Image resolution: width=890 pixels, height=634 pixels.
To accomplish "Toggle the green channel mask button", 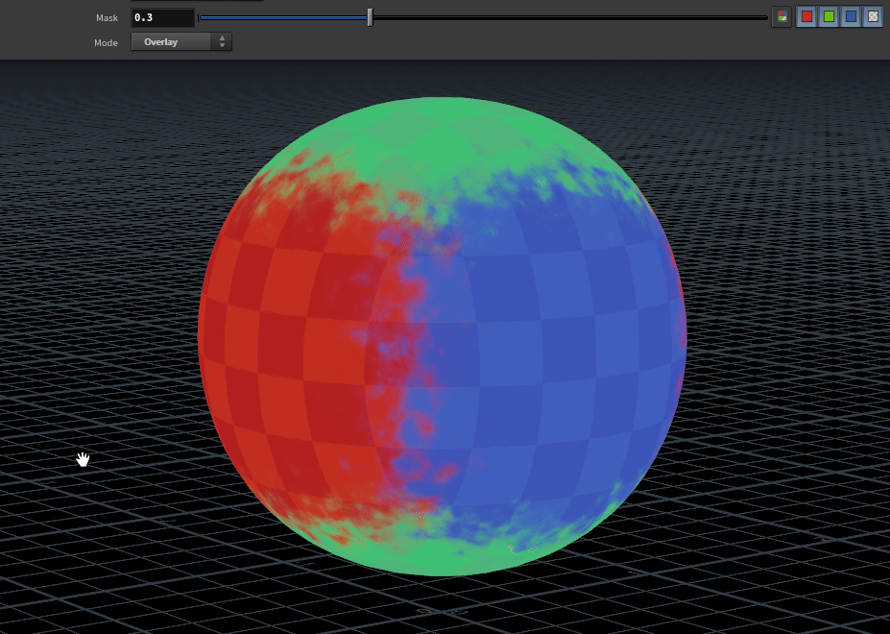I will (829, 17).
